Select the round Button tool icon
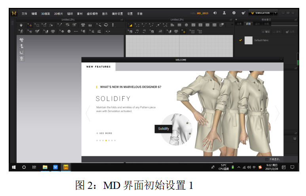306x196 pixels. tap(69, 31)
